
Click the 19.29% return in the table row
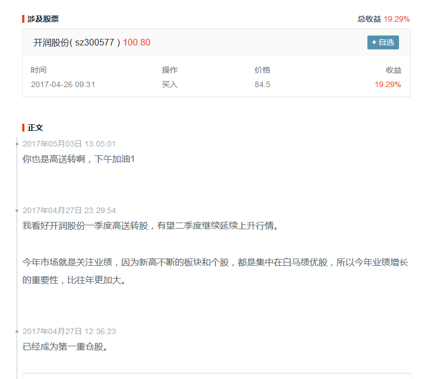click(x=388, y=84)
